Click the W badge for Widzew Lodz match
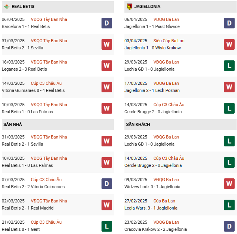Screen dimensions: 237x234 (x=229, y=183)
